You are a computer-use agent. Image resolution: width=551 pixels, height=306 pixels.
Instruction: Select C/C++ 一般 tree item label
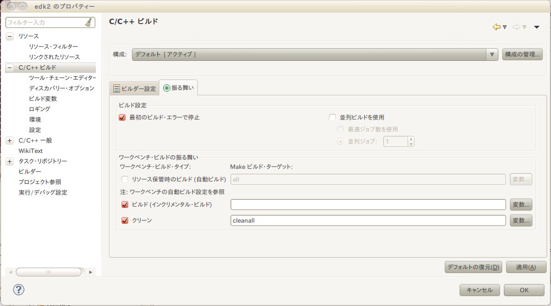[35, 141]
